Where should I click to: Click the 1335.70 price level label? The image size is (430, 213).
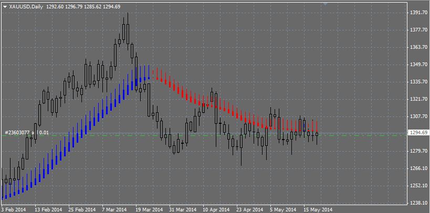click(418, 82)
